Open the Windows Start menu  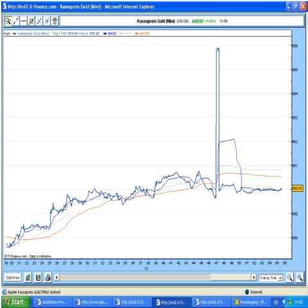[15, 302]
